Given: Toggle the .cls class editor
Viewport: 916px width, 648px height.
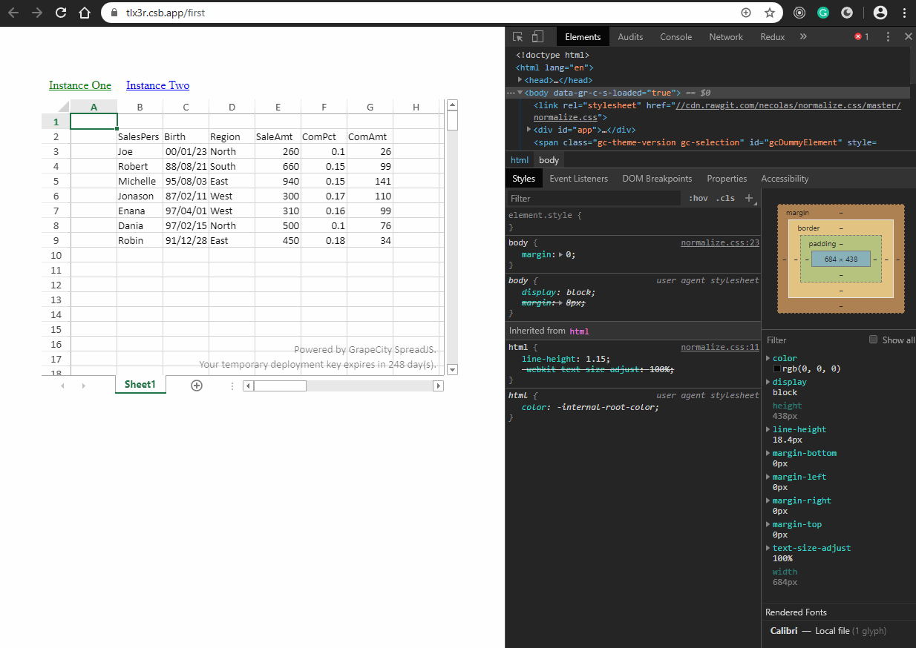Looking at the screenshot, I should (725, 198).
